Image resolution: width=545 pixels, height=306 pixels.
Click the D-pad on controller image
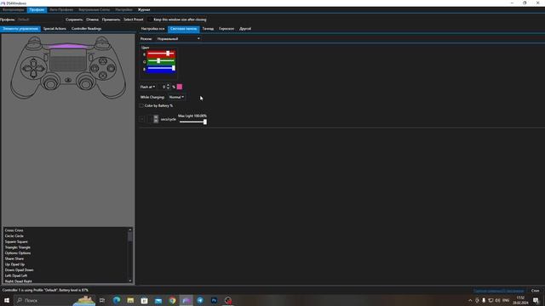click(33, 68)
